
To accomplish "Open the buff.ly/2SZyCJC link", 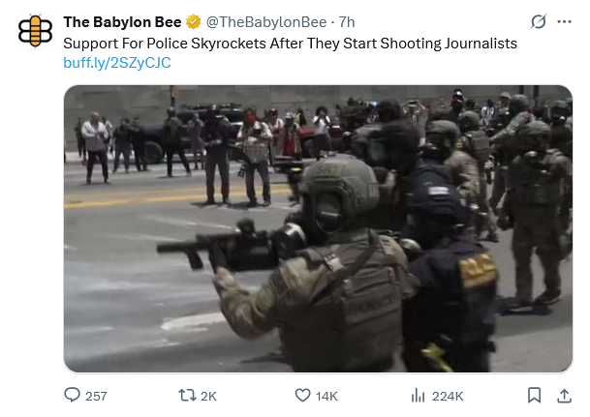I will (x=117, y=63).
